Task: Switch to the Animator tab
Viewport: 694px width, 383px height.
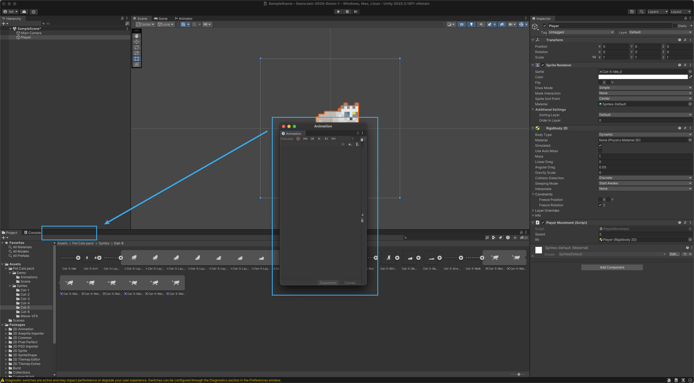Action: (x=184, y=19)
